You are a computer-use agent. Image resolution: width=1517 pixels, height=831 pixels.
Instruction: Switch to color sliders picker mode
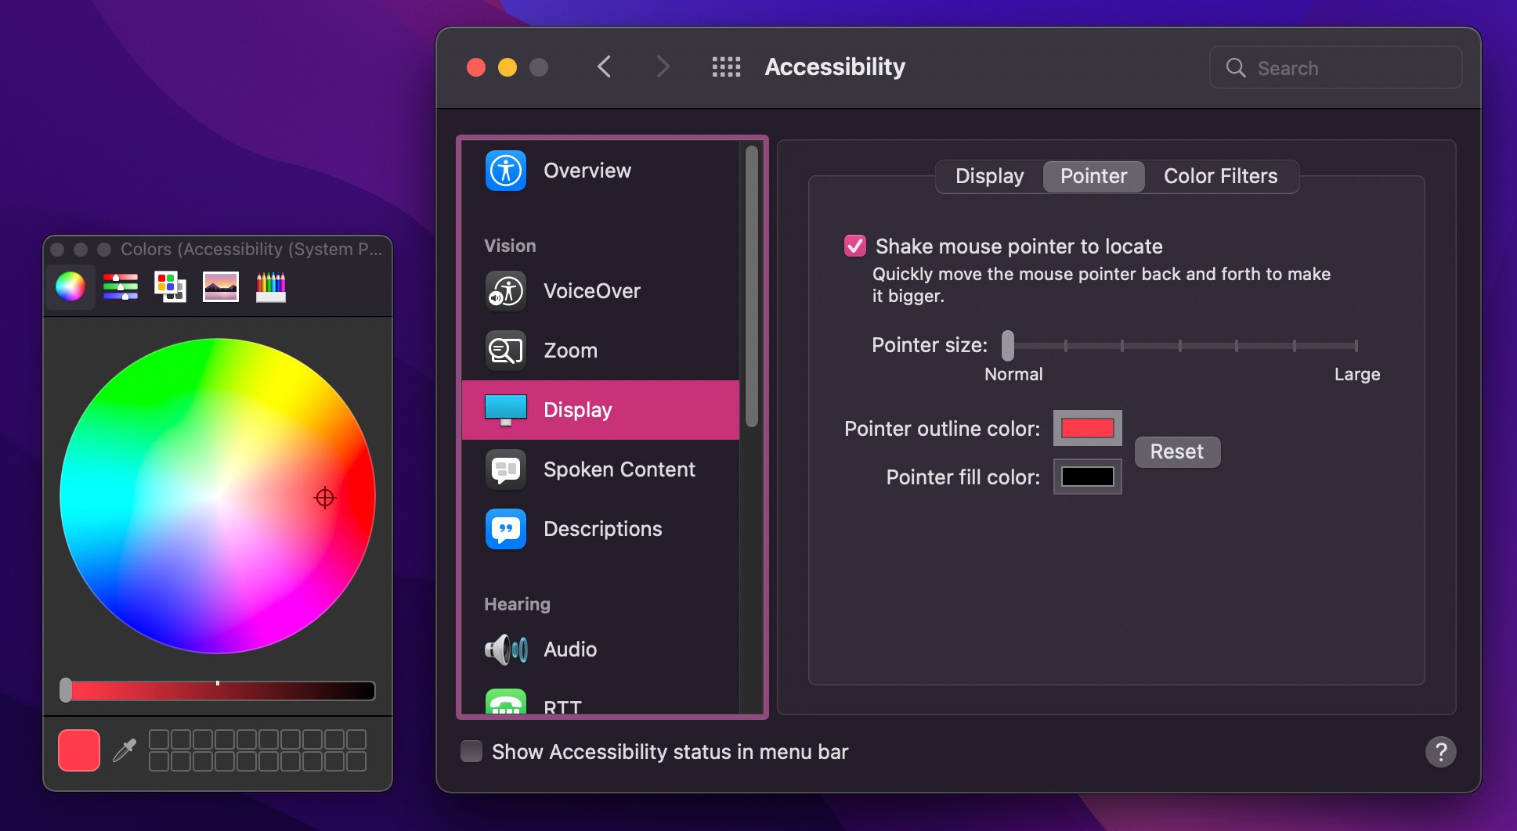tap(121, 287)
